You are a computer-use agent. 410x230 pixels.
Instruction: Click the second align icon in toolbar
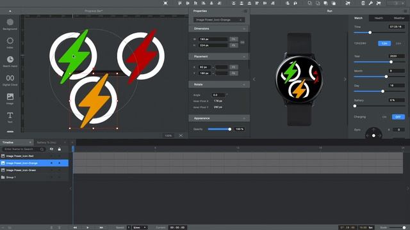[188, 3]
